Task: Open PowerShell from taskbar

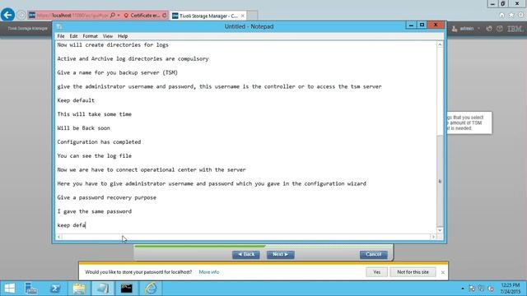Action: 55,289
